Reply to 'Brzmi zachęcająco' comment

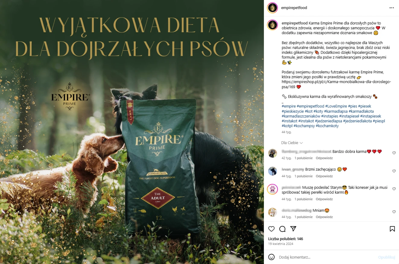[x=324, y=176]
